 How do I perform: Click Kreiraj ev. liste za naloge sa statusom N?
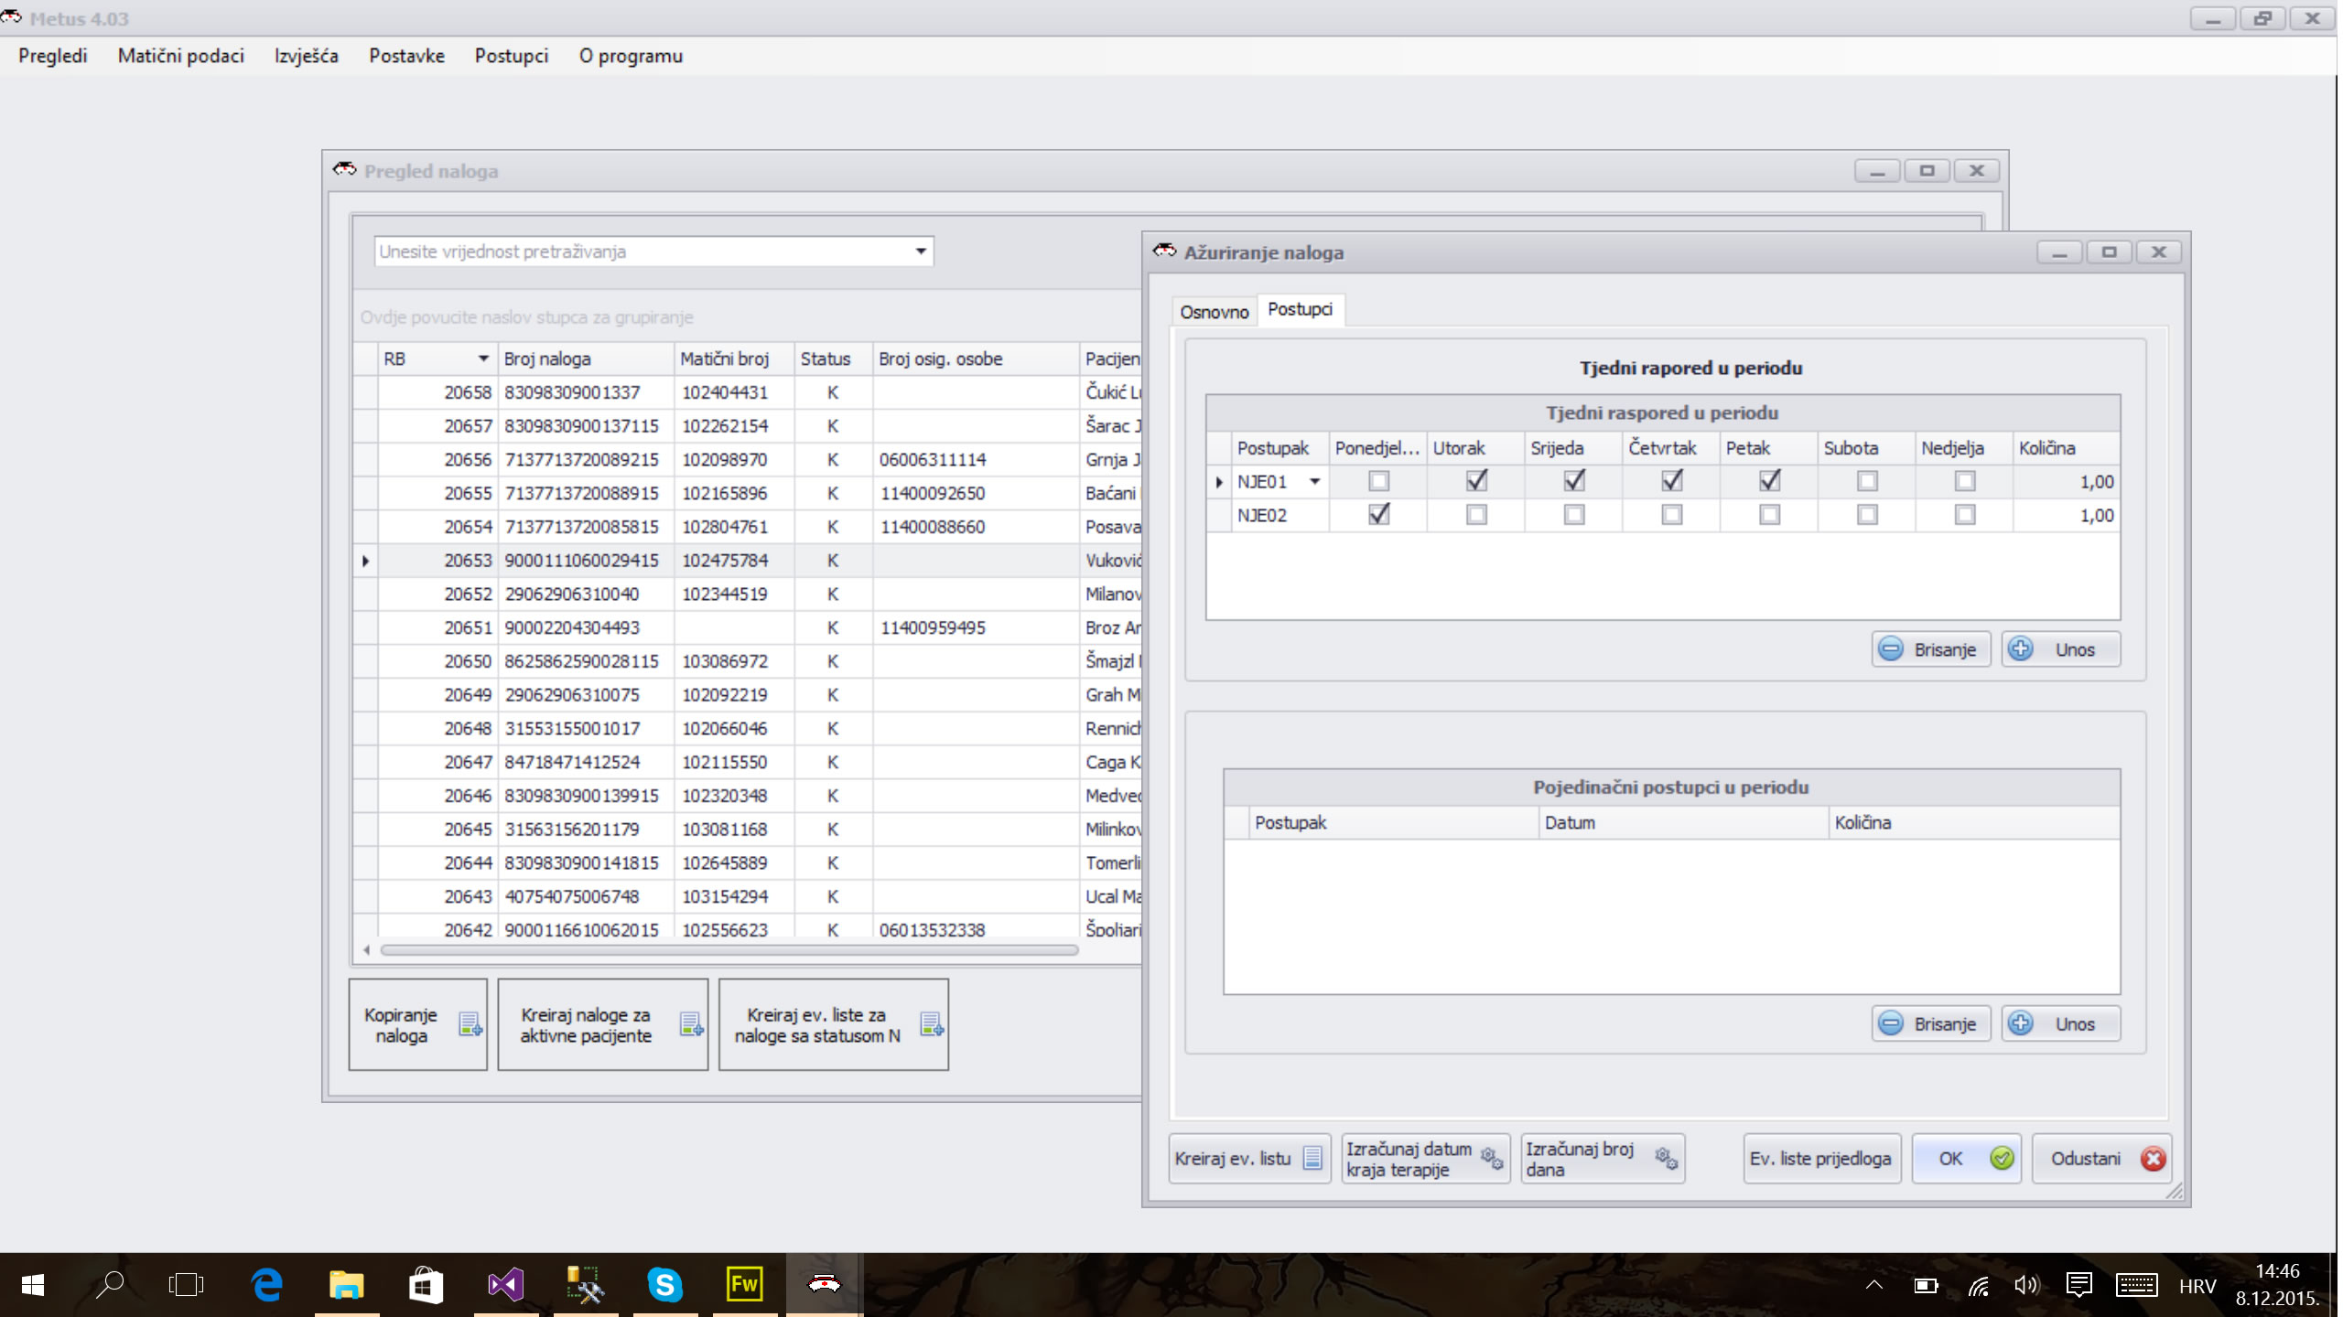click(x=834, y=1024)
